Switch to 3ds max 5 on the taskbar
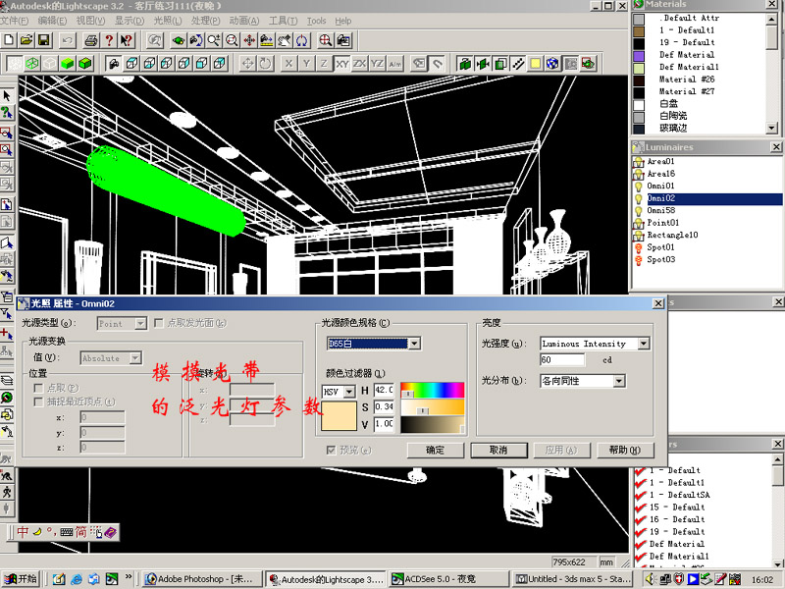 tap(572, 579)
